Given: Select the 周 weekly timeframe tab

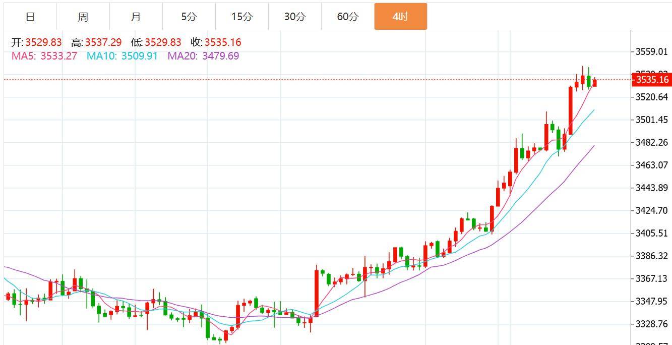Looking at the screenshot, I should (x=83, y=17).
